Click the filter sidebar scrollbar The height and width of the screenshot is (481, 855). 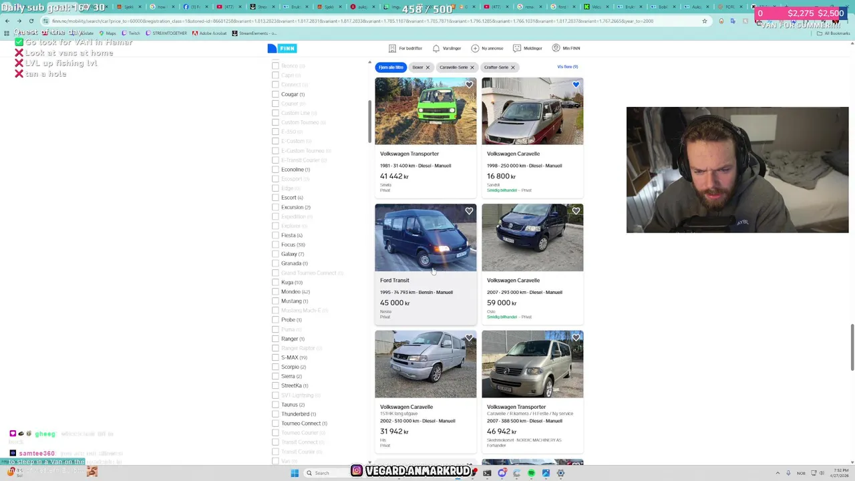click(x=369, y=121)
